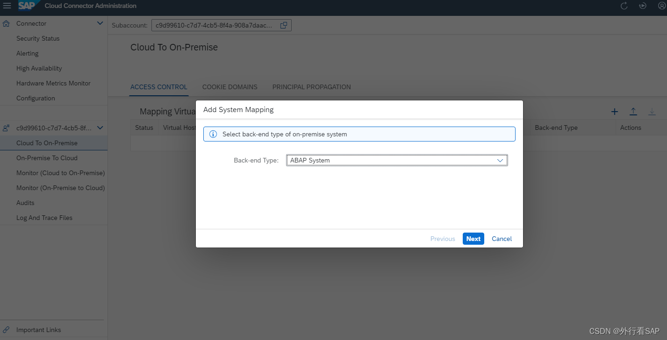Click the Actions column header
The height and width of the screenshot is (340, 667).
(x=631, y=127)
